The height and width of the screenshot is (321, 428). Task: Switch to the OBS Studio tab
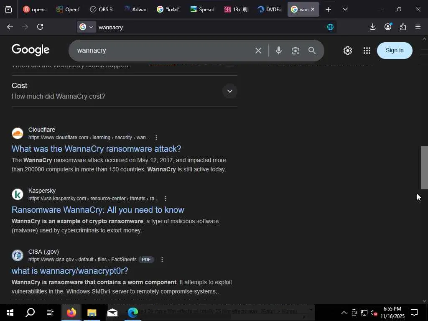click(x=102, y=10)
